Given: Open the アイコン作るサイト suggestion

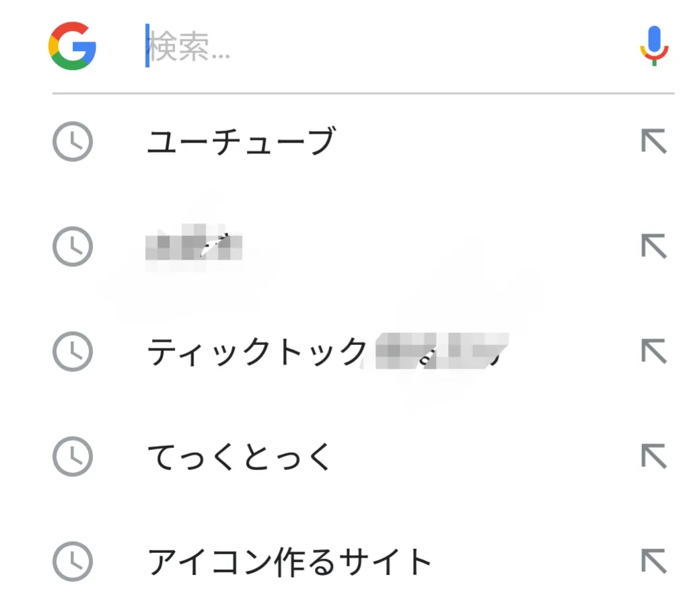Looking at the screenshot, I should coord(289,562).
